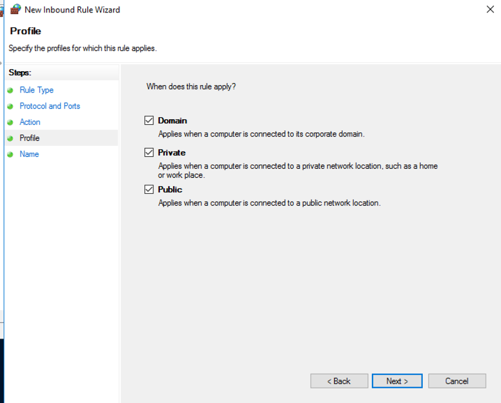Click green bullet next to Name step
The width and height of the screenshot is (501, 403).
[x=10, y=155]
